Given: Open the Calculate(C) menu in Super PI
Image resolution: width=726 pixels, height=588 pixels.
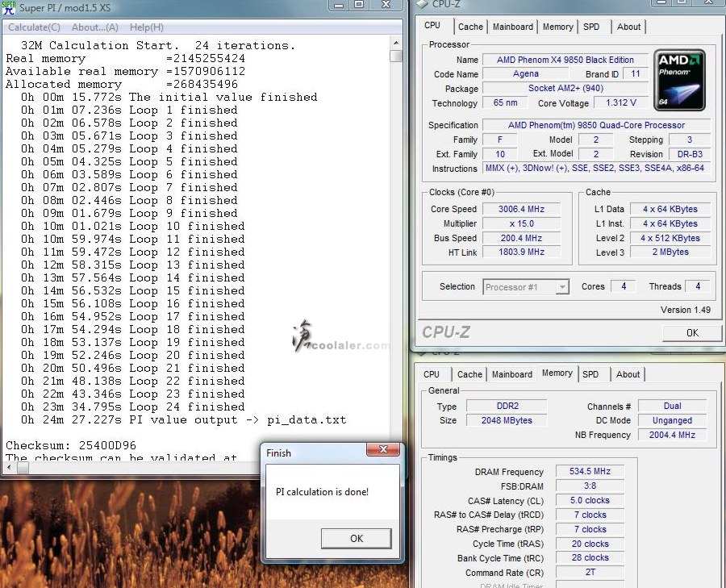Looking at the screenshot, I should 34,27.
